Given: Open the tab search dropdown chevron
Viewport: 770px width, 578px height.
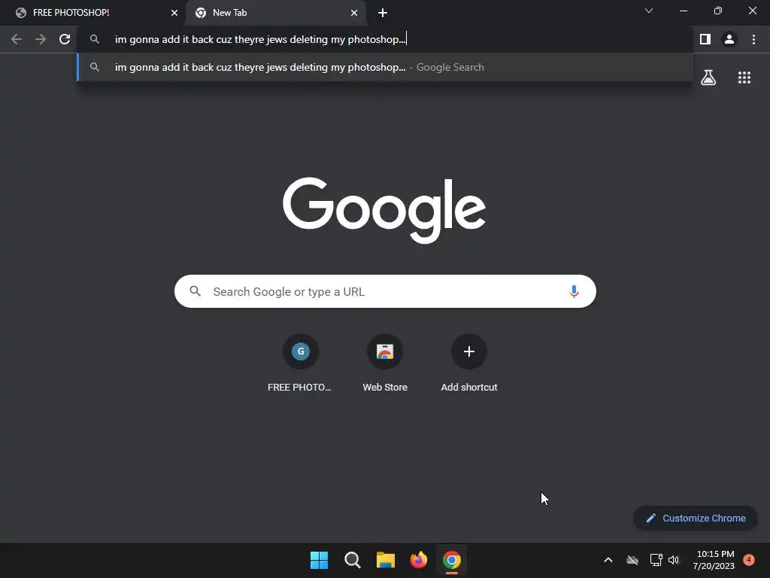Looking at the screenshot, I should pos(649,11).
